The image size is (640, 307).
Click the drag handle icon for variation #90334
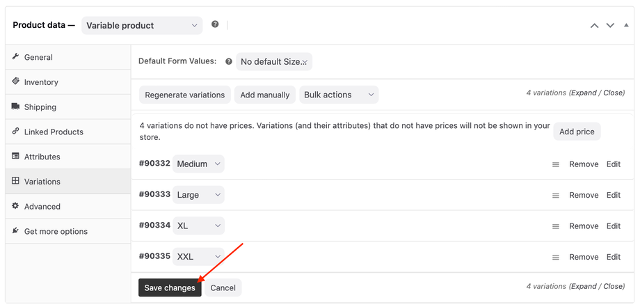(x=556, y=227)
